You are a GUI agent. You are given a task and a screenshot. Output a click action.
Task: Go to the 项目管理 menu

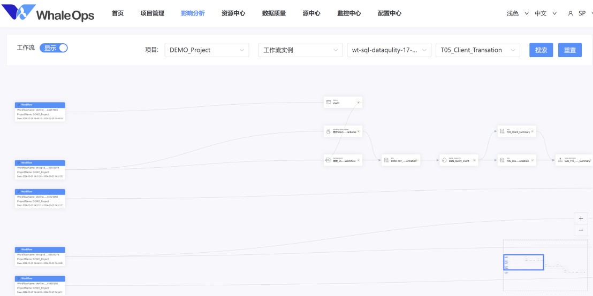point(153,13)
